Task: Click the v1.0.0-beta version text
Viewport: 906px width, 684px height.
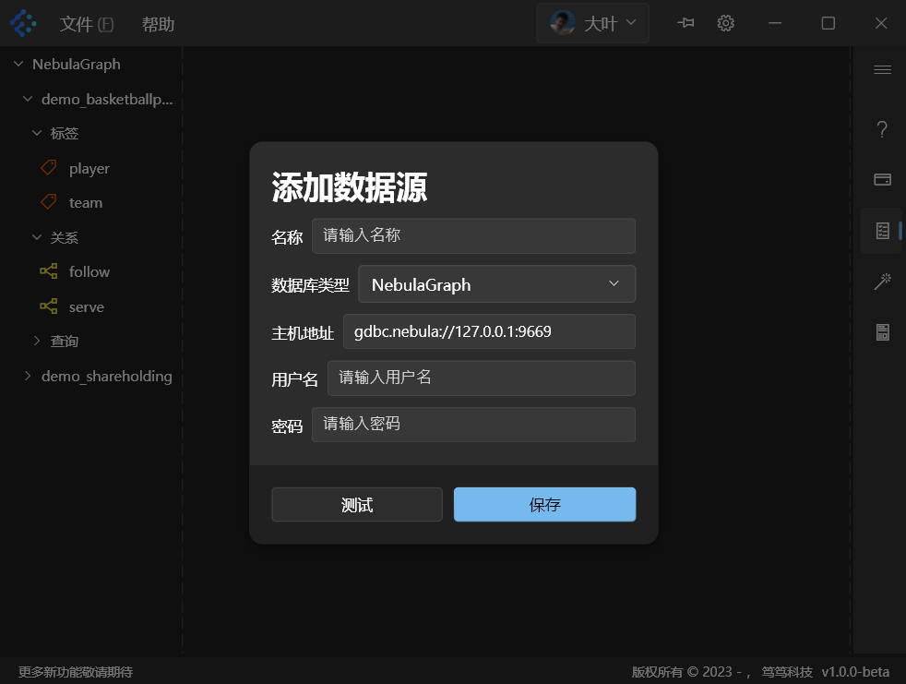Action: click(x=855, y=672)
